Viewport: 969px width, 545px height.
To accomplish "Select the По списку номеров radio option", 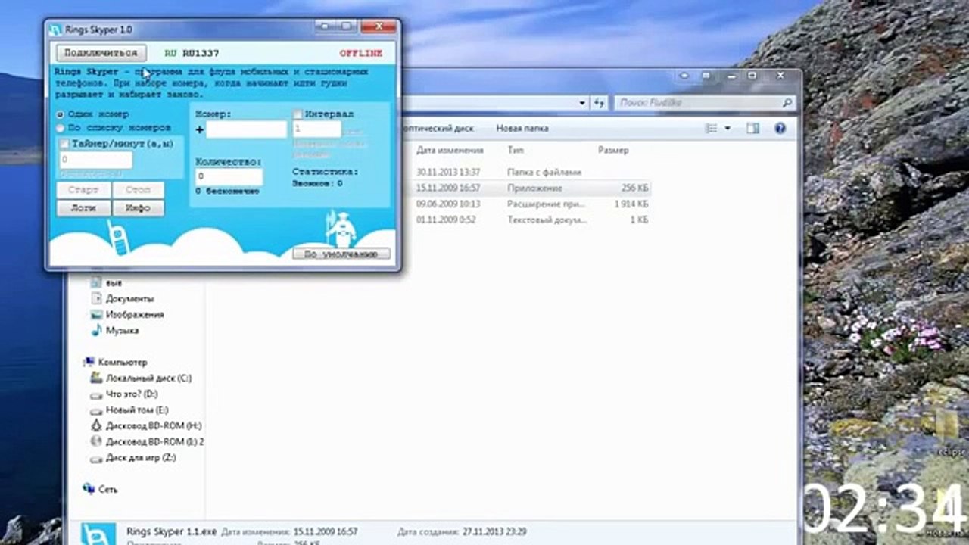I will (61, 128).
